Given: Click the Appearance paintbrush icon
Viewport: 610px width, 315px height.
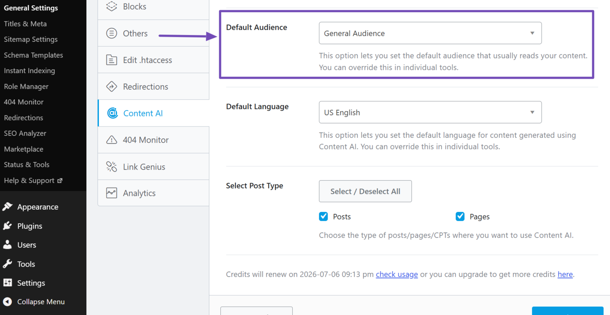Looking at the screenshot, I should pos(7,207).
